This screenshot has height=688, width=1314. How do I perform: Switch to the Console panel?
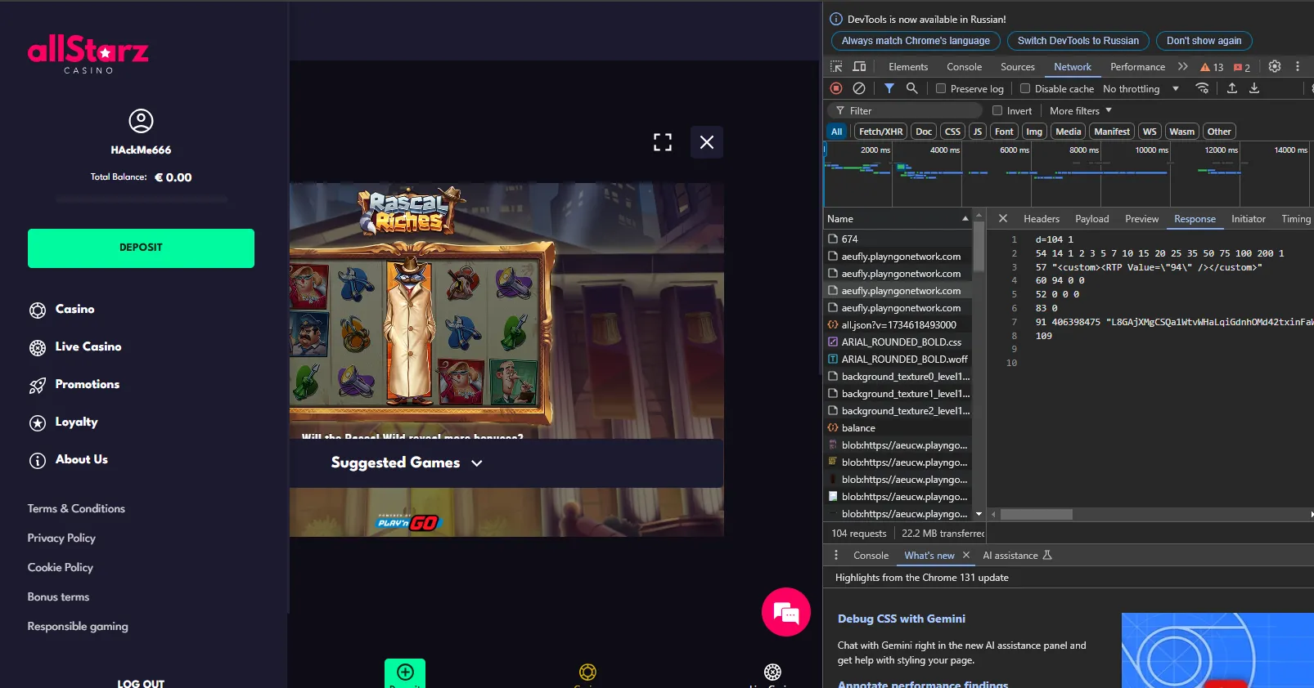pos(965,67)
